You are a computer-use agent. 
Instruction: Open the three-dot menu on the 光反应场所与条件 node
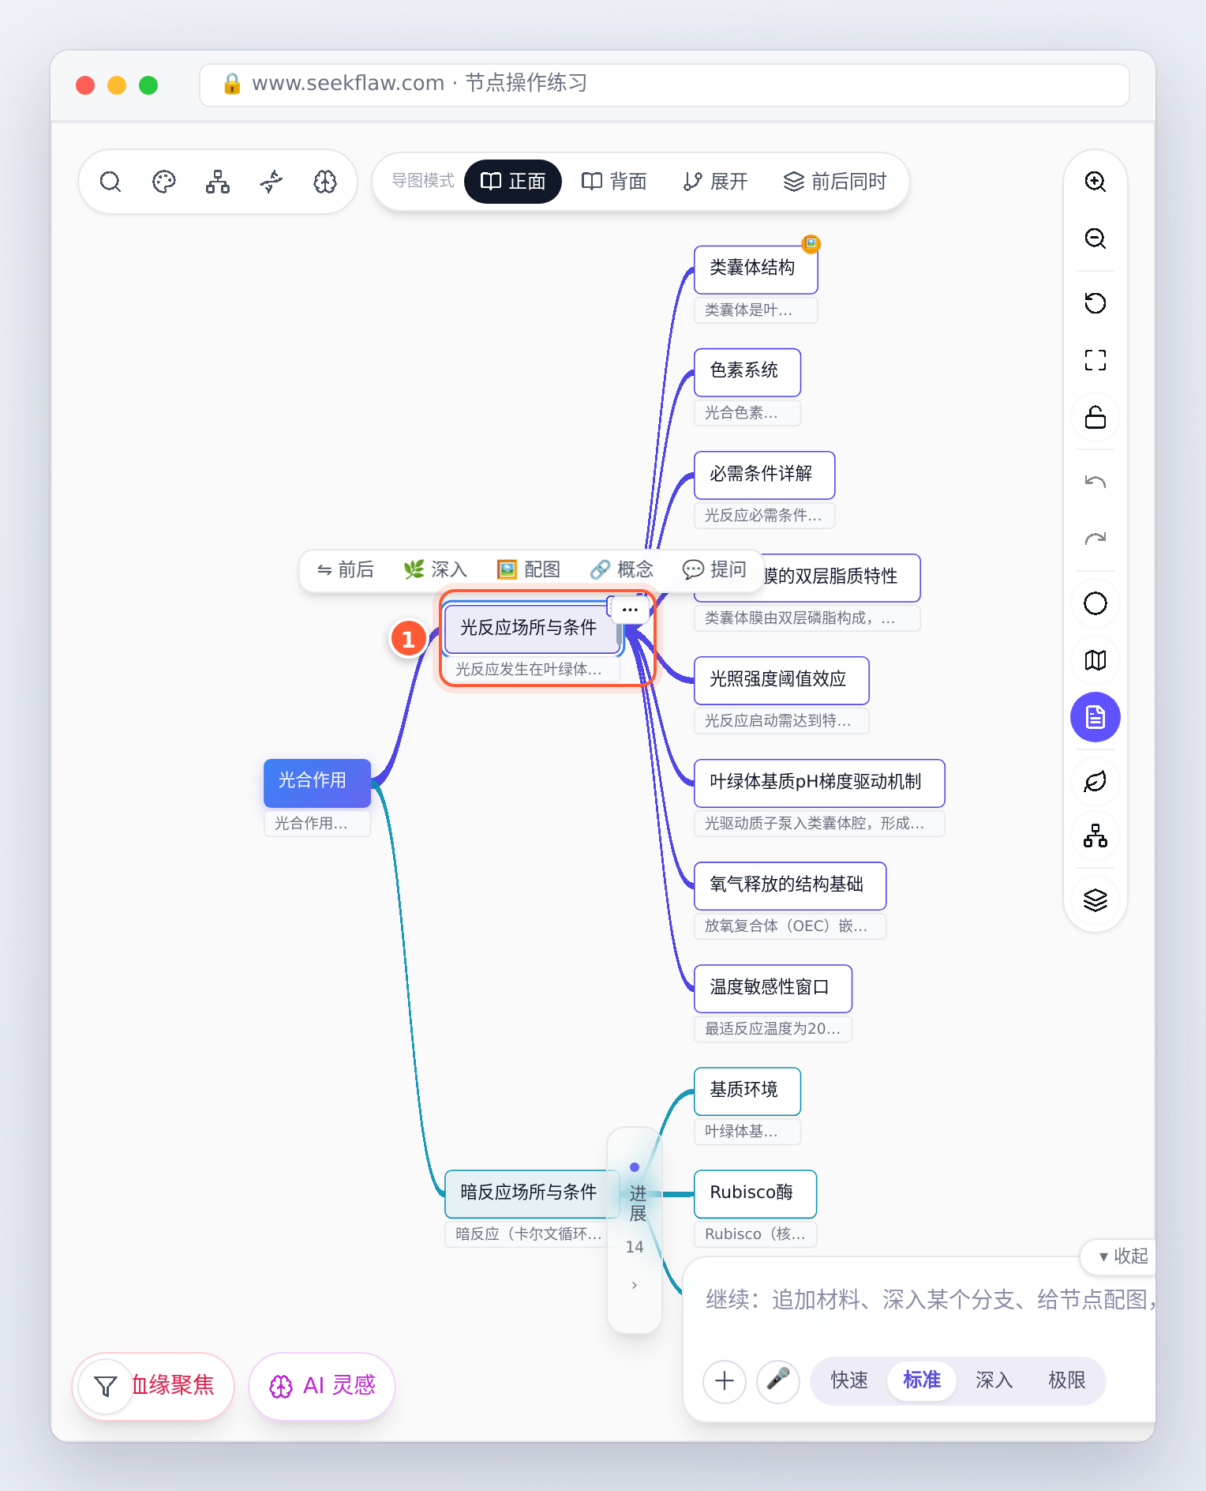click(x=630, y=610)
